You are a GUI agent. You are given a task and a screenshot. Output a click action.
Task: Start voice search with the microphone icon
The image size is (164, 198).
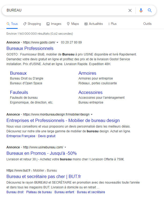pyautogui.click(x=141, y=10)
